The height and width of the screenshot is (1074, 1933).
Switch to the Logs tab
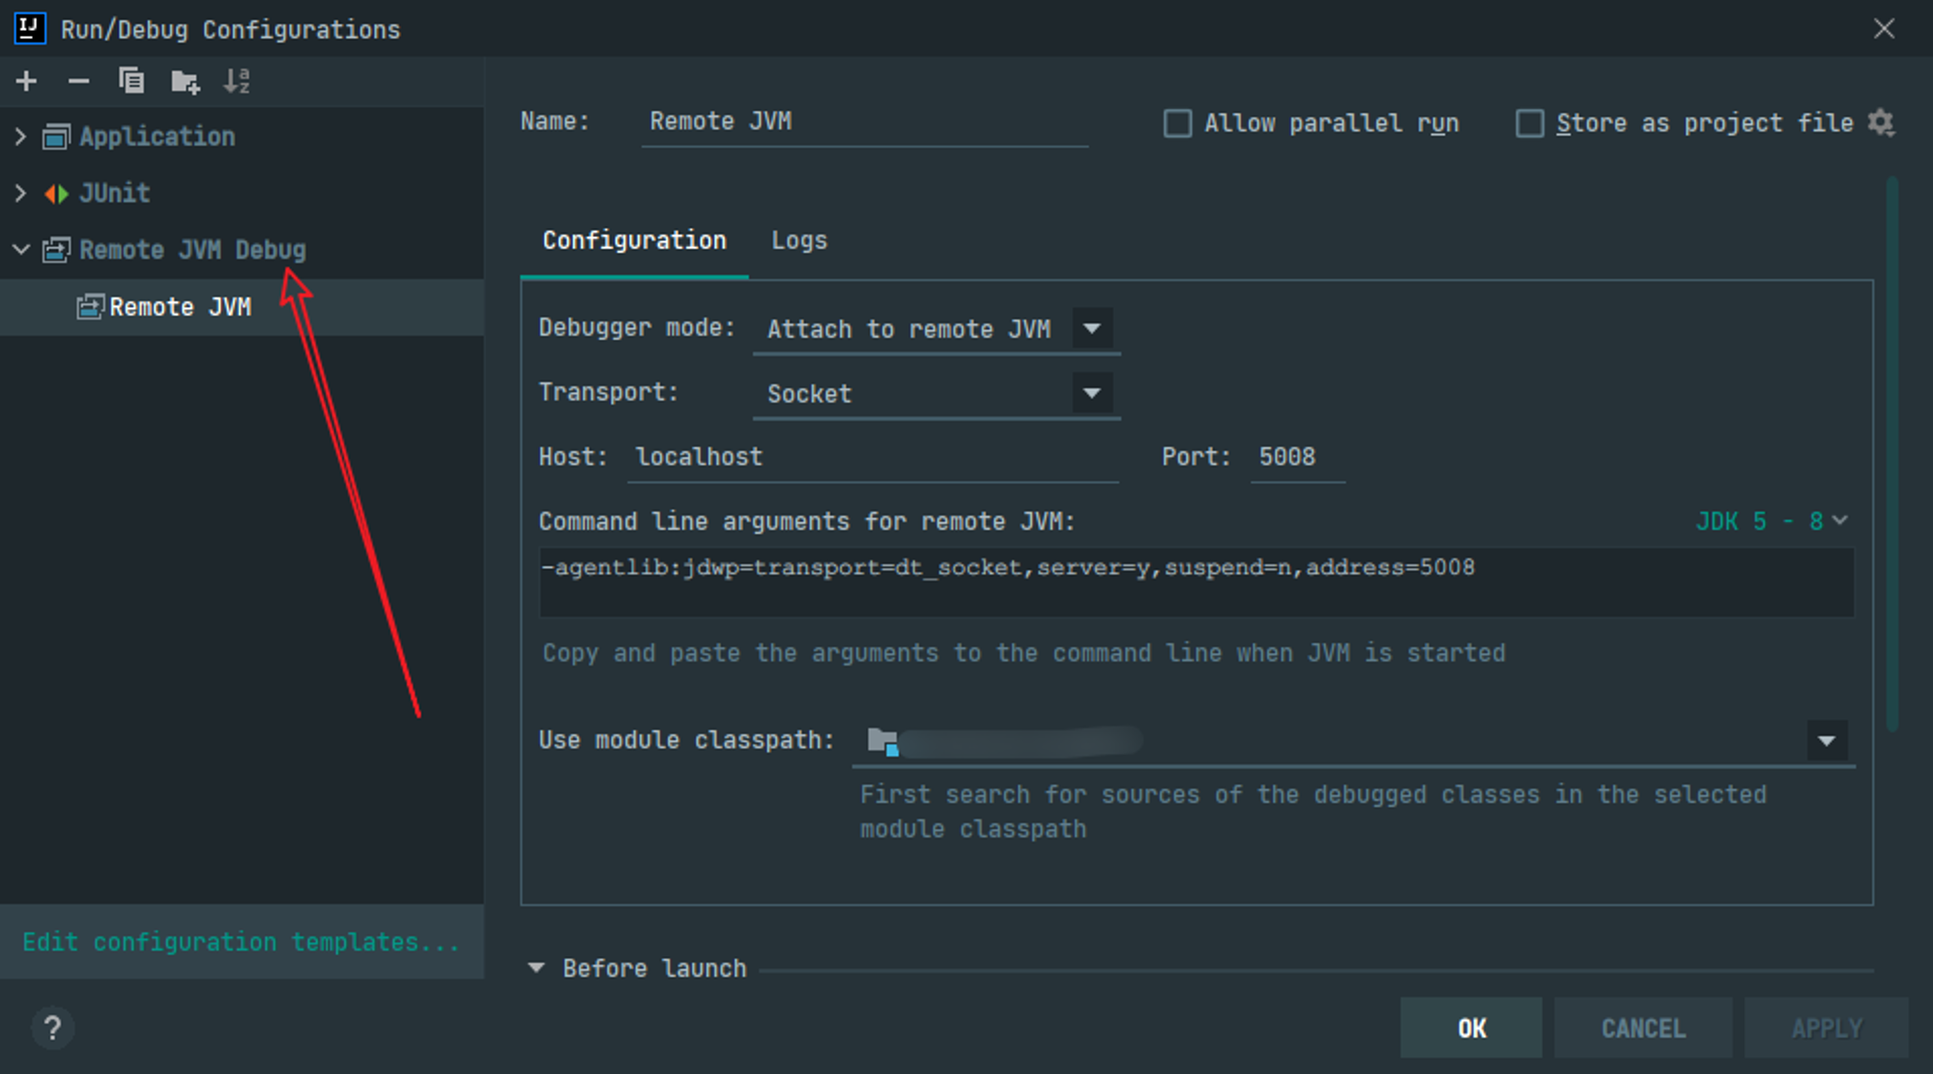coord(799,240)
